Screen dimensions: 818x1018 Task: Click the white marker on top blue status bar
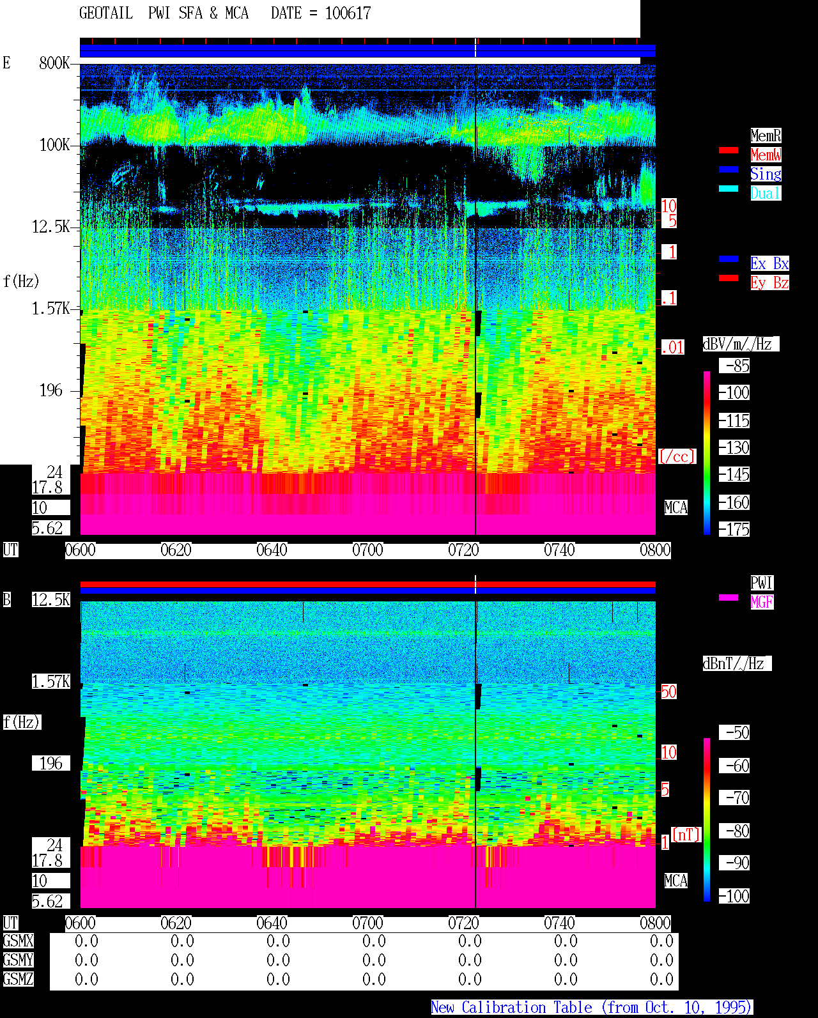click(475, 48)
